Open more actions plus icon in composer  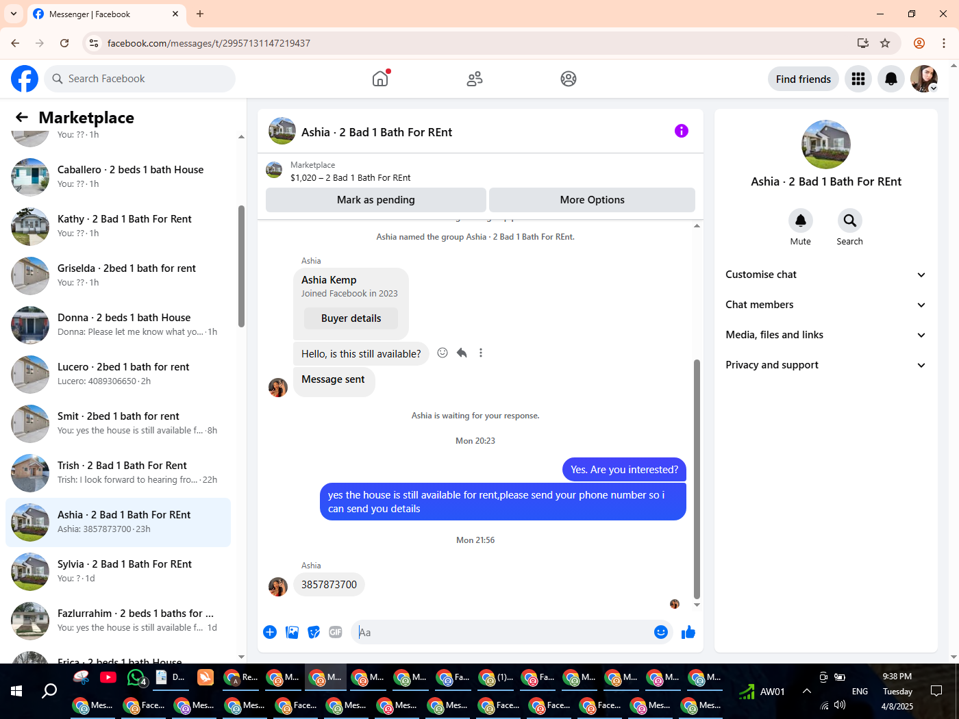270,632
